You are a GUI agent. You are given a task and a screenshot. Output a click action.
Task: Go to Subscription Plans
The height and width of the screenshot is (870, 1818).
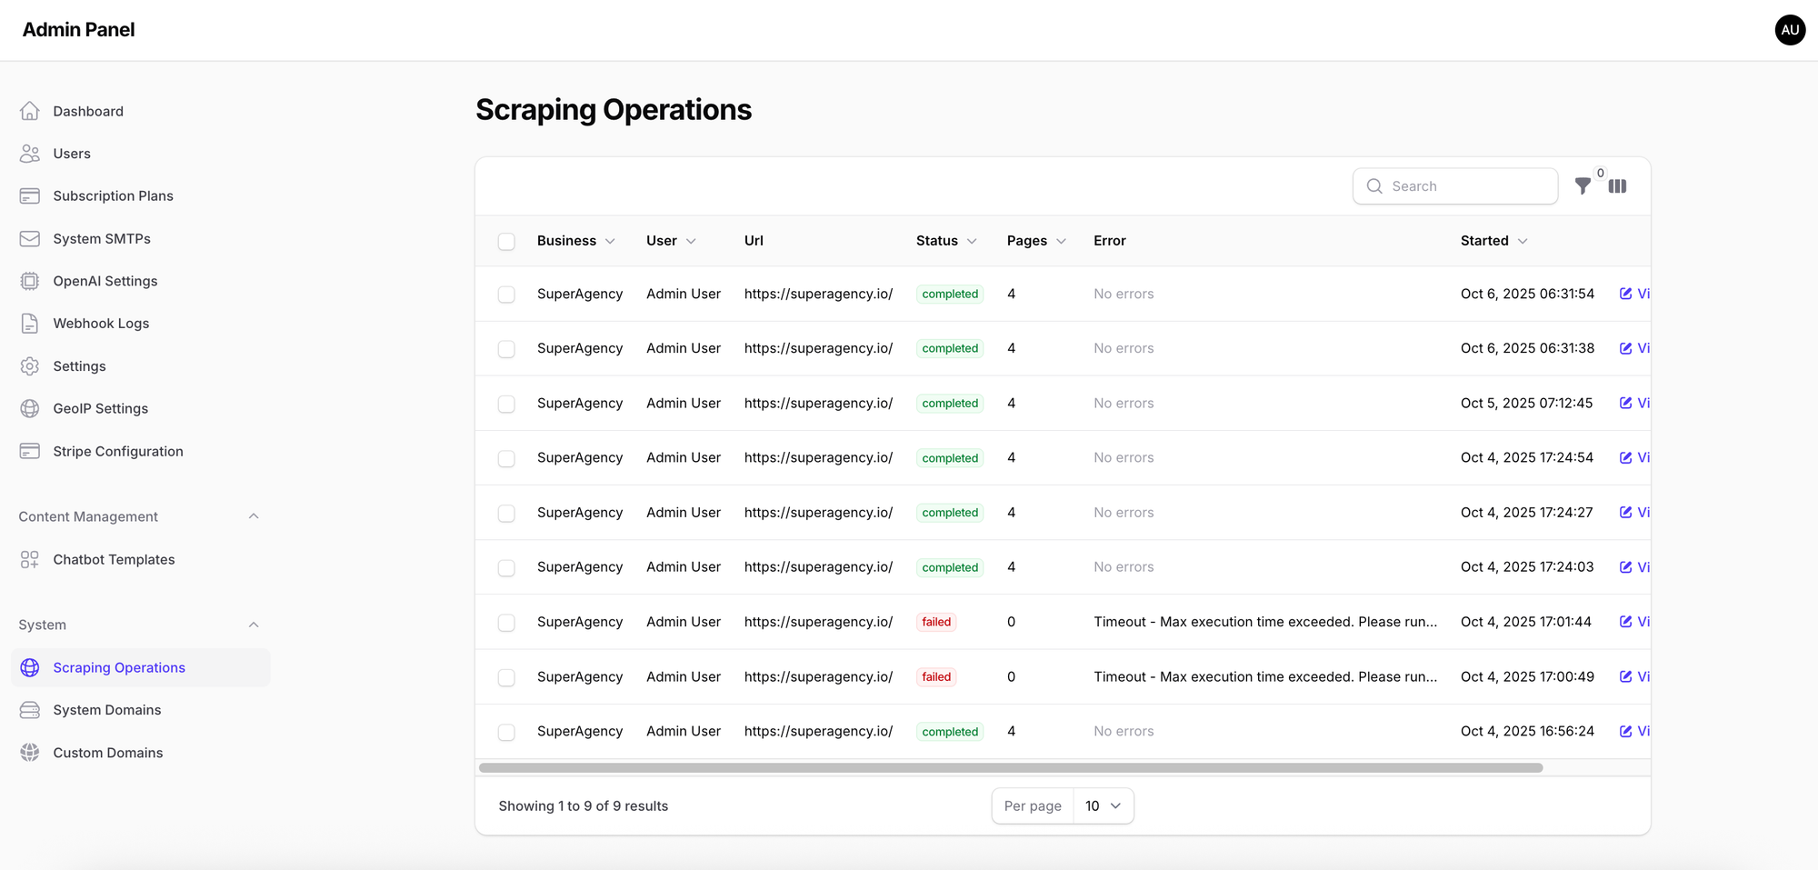point(113,195)
